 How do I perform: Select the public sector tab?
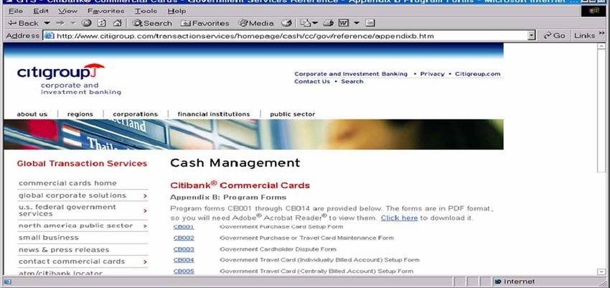tap(293, 114)
